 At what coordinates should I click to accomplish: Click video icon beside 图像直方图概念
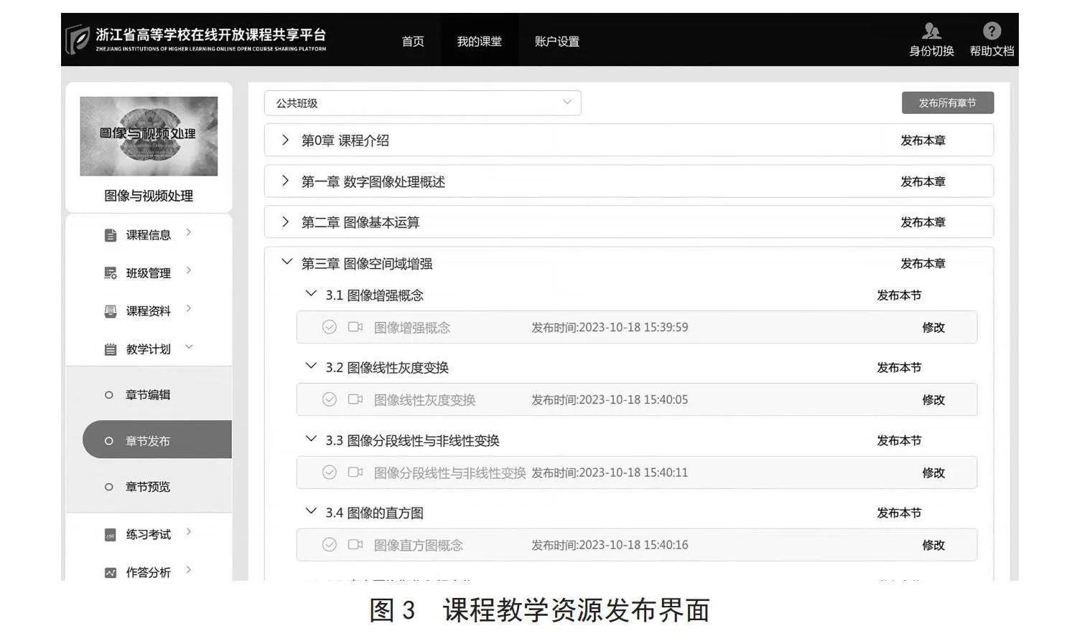coord(355,544)
